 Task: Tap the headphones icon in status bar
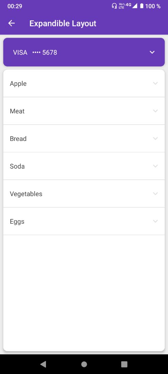tap(114, 6)
